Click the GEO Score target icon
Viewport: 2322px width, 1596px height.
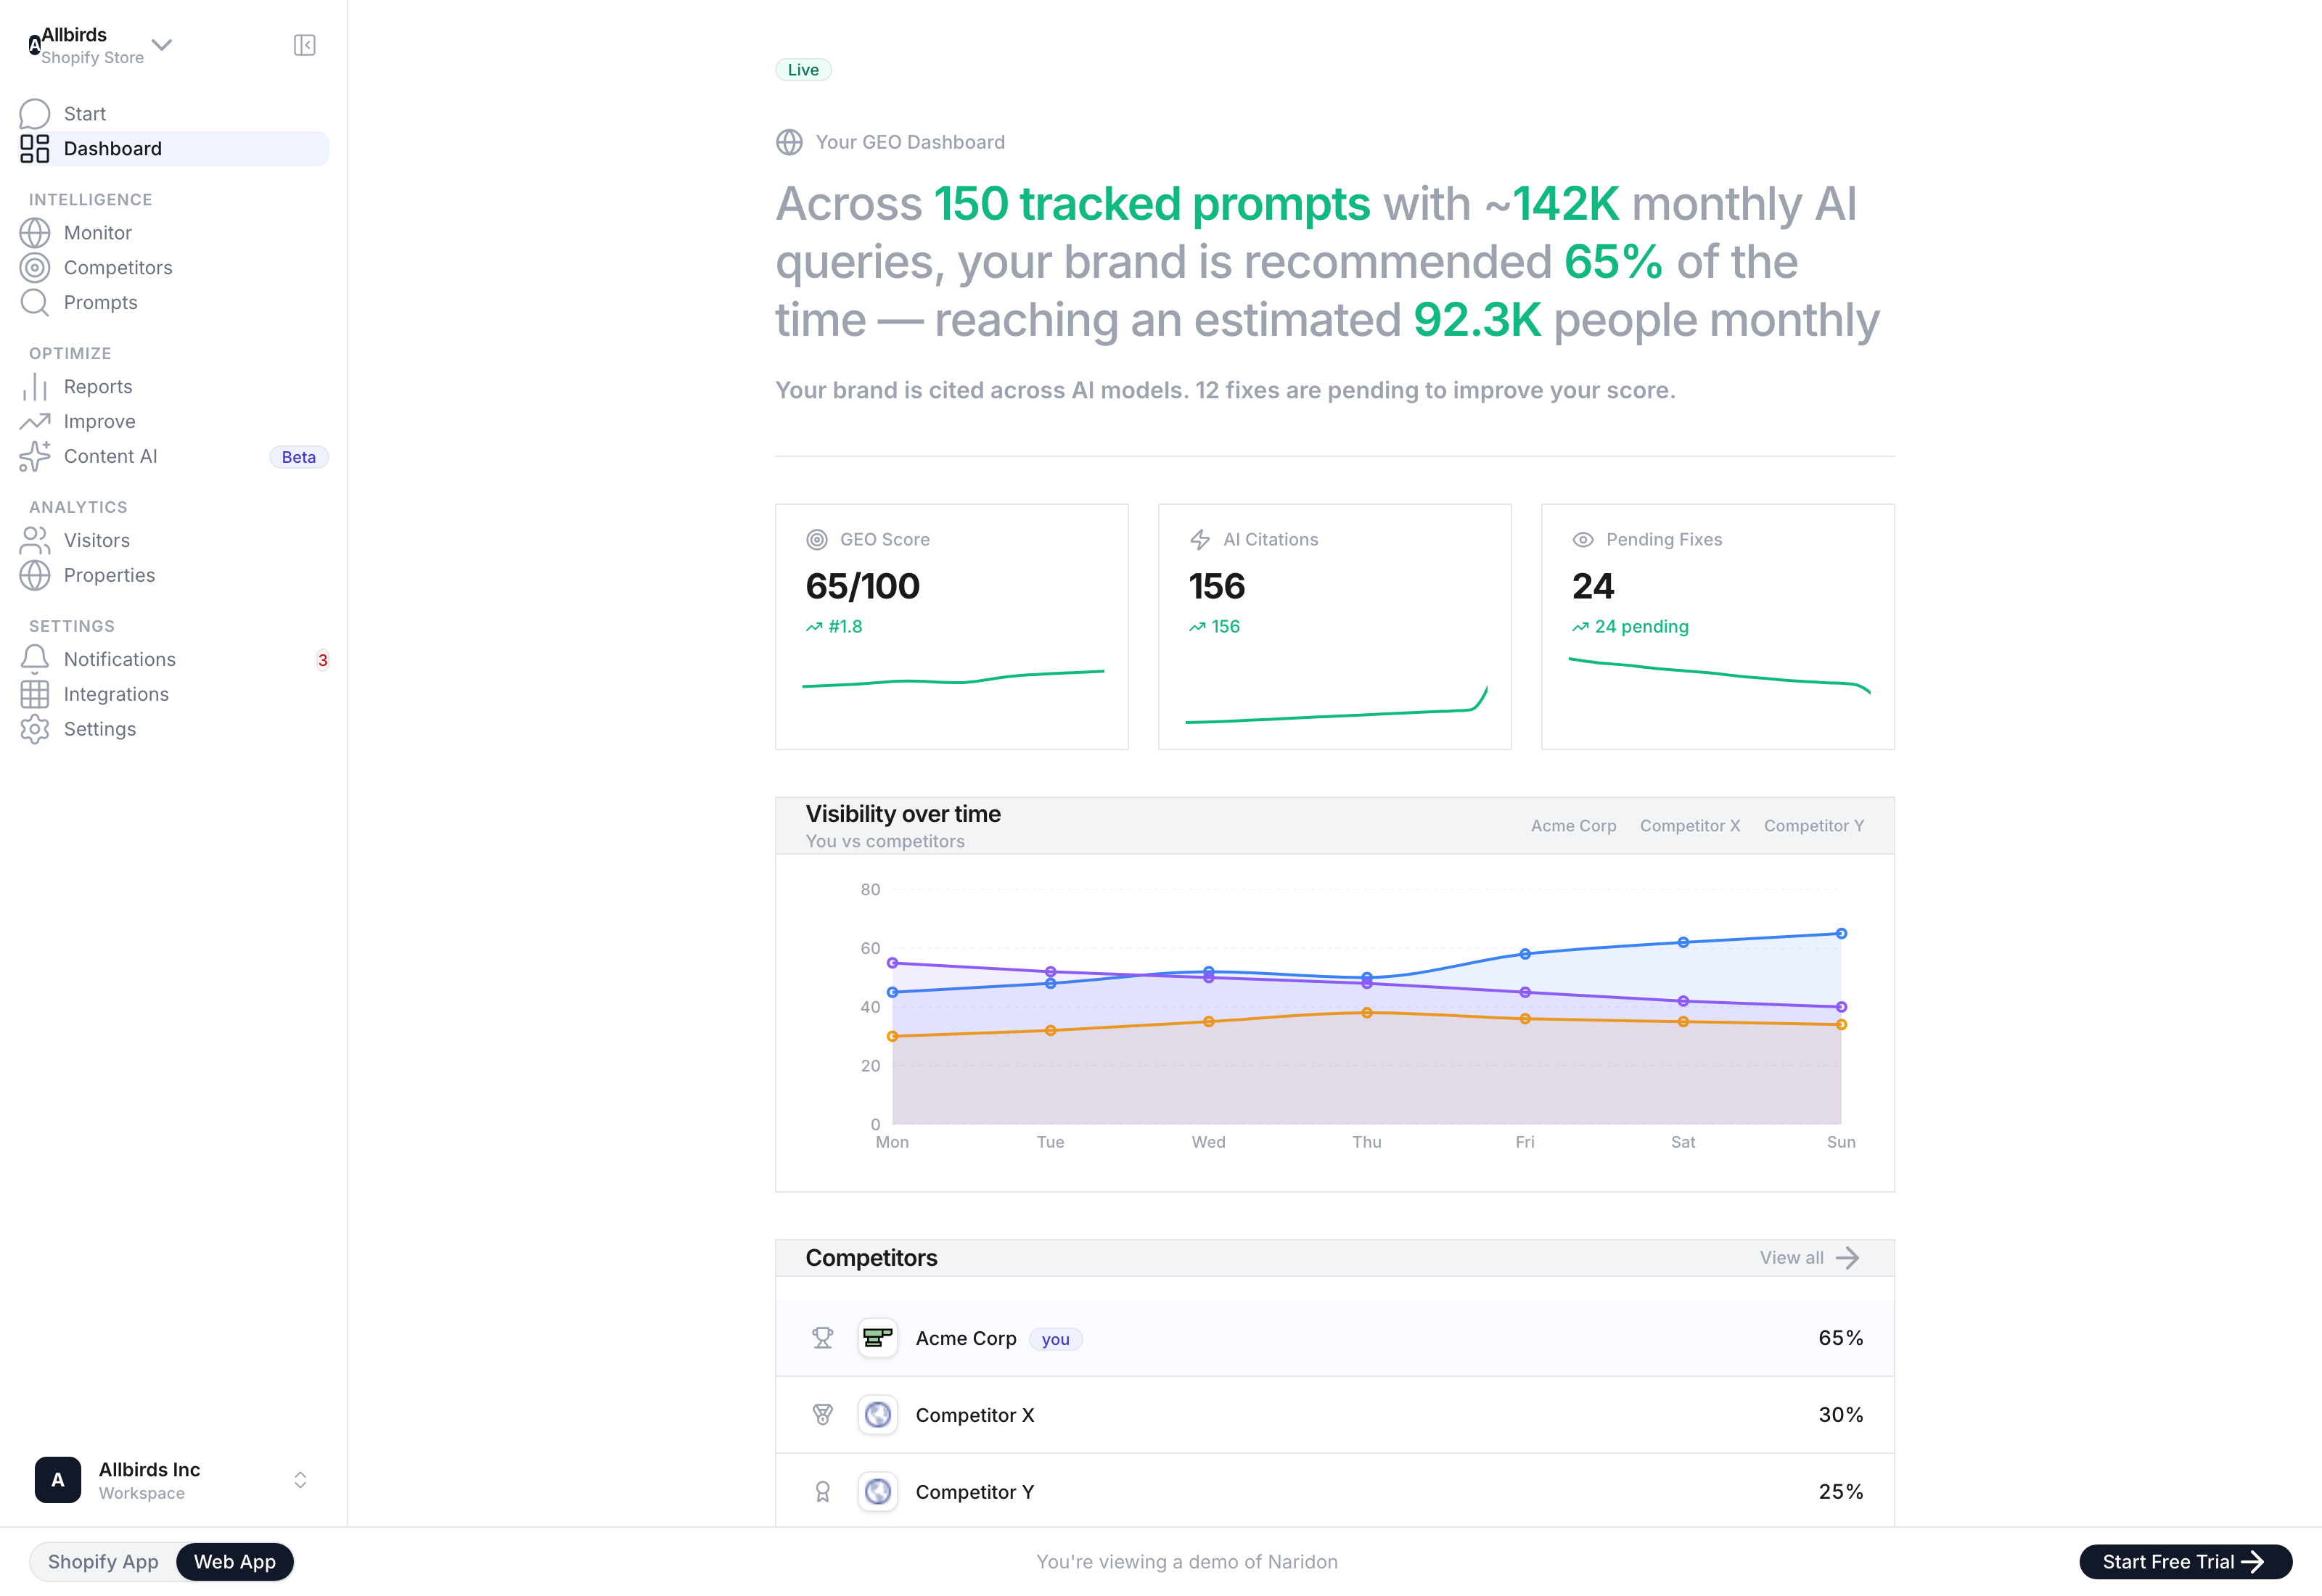pos(817,540)
